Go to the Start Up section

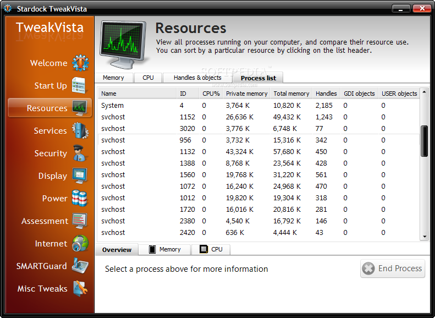(51, 86)
